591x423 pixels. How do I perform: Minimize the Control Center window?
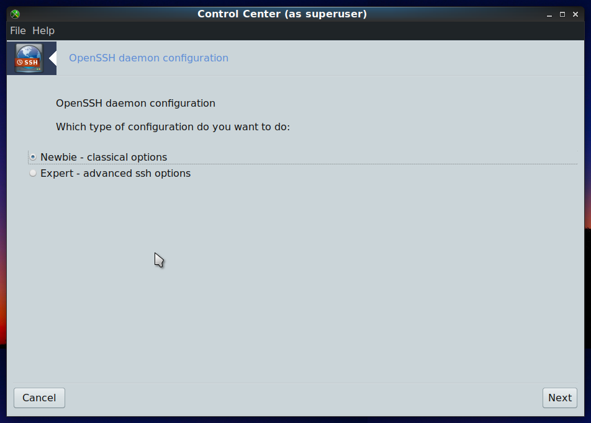tap(549, 14)
